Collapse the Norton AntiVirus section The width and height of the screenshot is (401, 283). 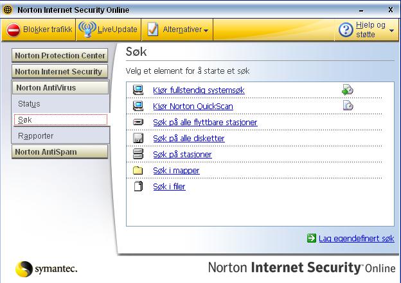coord(60,88)
